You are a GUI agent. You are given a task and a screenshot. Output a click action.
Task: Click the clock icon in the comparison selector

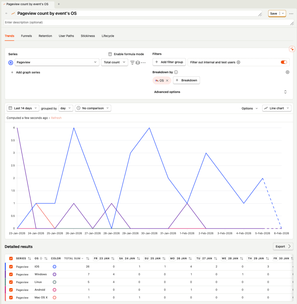(x=78, y=108)
